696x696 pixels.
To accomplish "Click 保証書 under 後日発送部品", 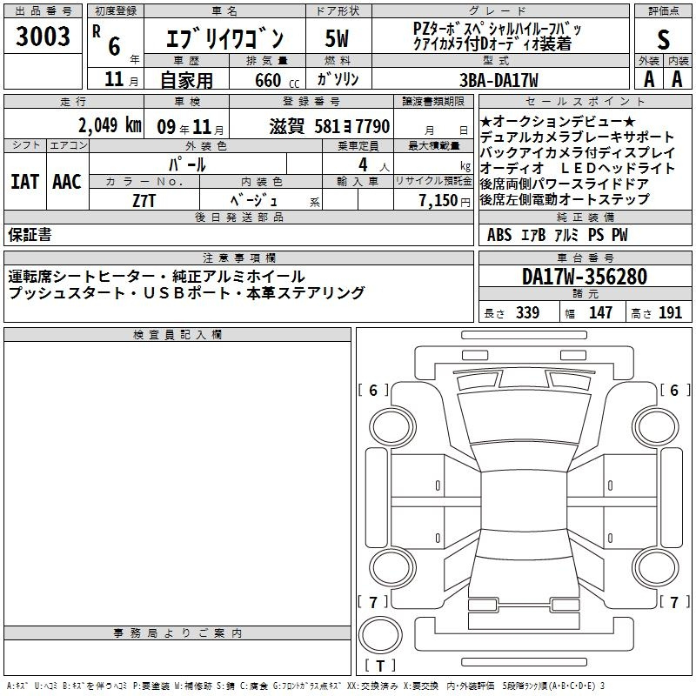I will [x=30, y=234].
